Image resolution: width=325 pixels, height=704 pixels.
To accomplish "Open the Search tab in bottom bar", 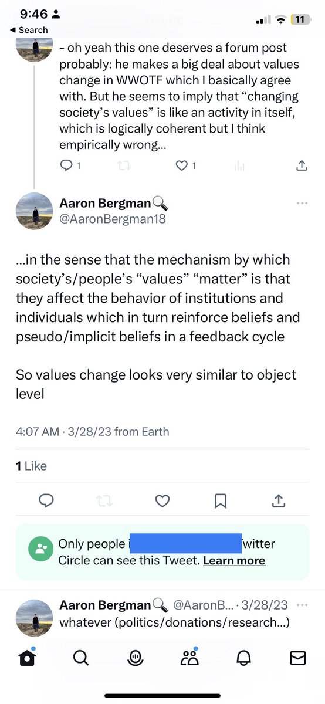I will (80, 659).
